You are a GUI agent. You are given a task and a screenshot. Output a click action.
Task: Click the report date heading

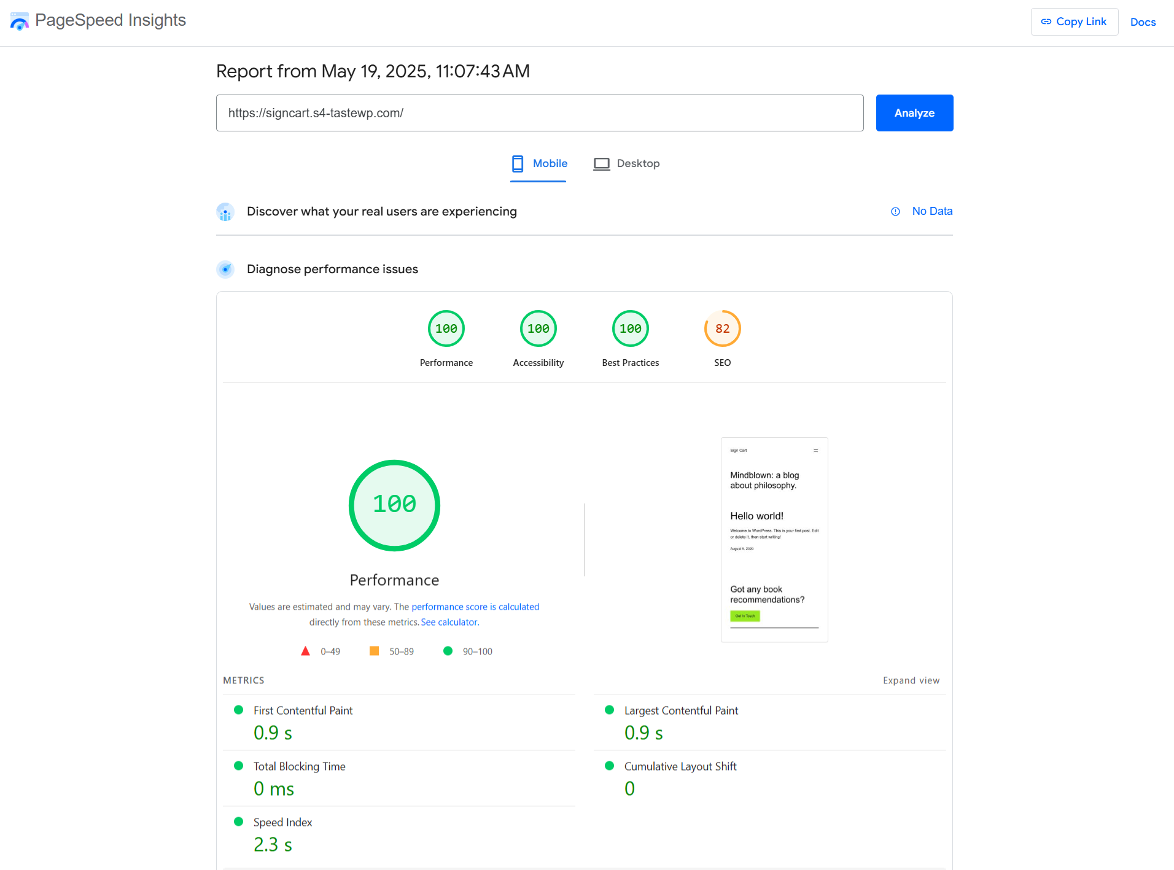pyautogui.click(x=373, y=71)
